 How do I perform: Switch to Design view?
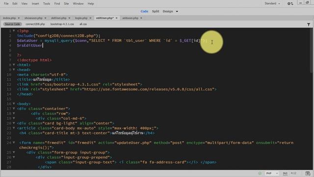[168, 11]
